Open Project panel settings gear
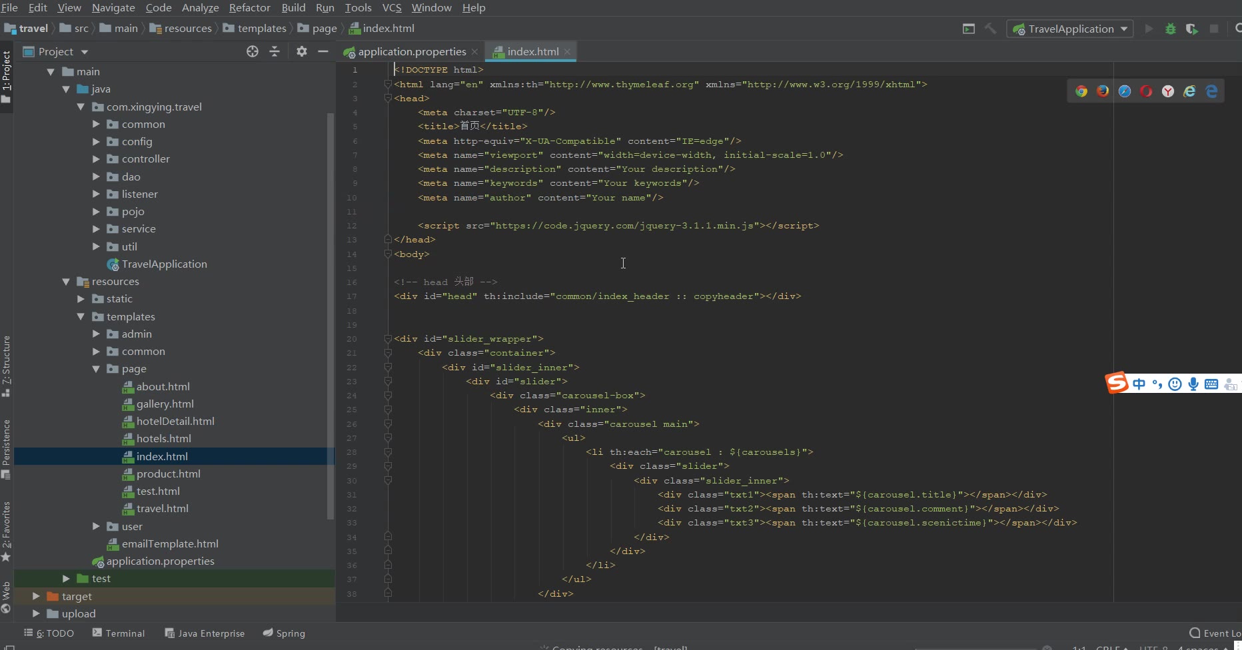 click(x=302, y=51)
